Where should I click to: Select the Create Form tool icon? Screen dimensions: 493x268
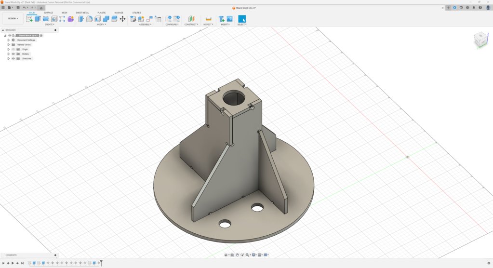pyautogui.click(x=70, y=19)
